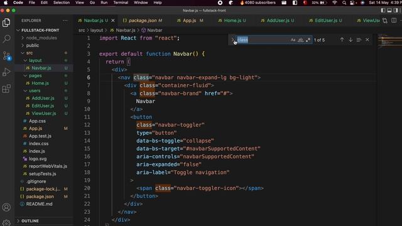Open the Explorer view in activity bar
This screenshot has height=226, width=402.
tap(6, 23)
